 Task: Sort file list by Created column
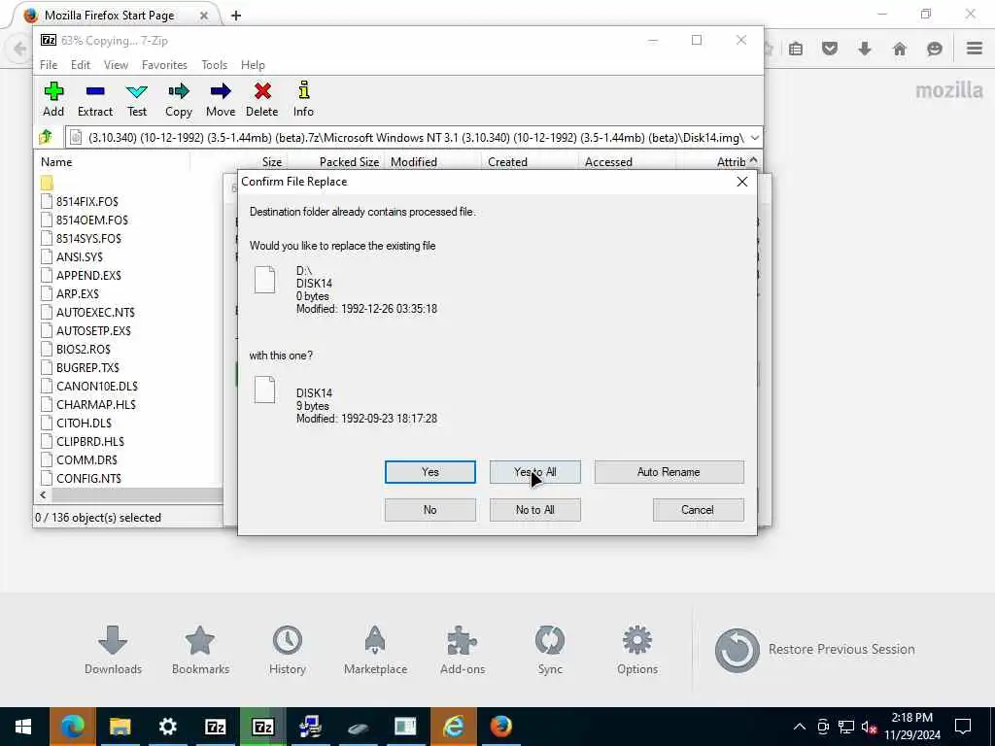[507, 162]
